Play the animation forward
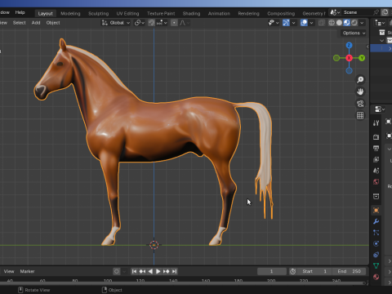 pos(158,271)
